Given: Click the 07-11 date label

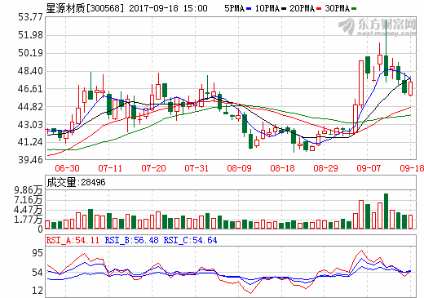Looking at the screenshot, I should pos(110,168).
